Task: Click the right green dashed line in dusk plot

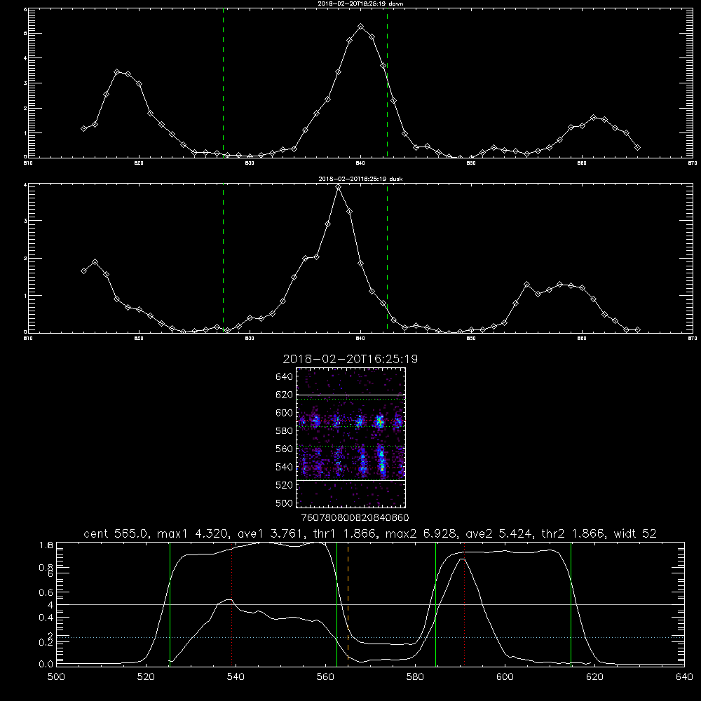Action: tap(387, 258)
